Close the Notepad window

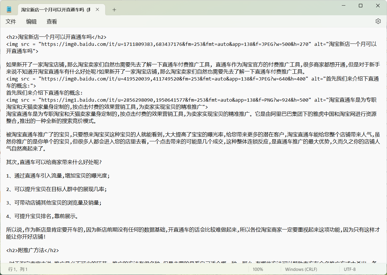378,6
